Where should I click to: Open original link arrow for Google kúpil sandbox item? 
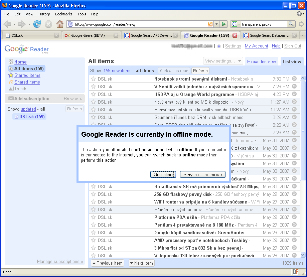pos(294,232)
